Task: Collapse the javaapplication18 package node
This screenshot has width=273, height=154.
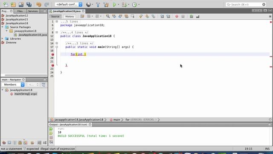Action: tap(7, 31)
